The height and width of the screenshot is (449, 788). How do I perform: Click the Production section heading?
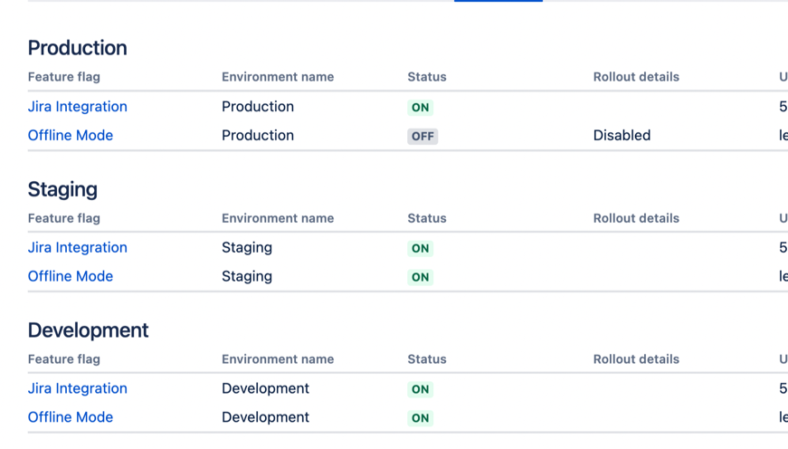pyautogui.click(x=77, y=48)
